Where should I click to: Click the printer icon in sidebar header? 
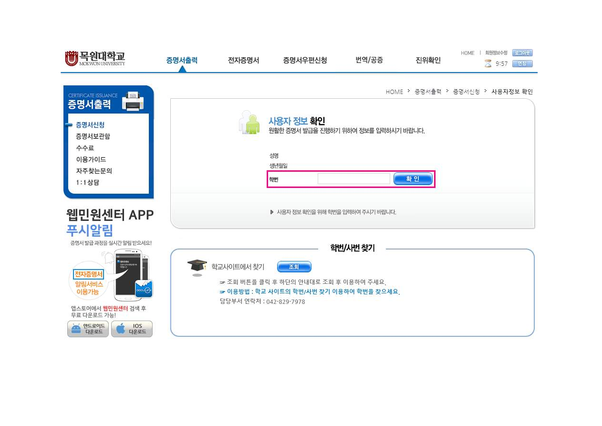coord(133,101)
